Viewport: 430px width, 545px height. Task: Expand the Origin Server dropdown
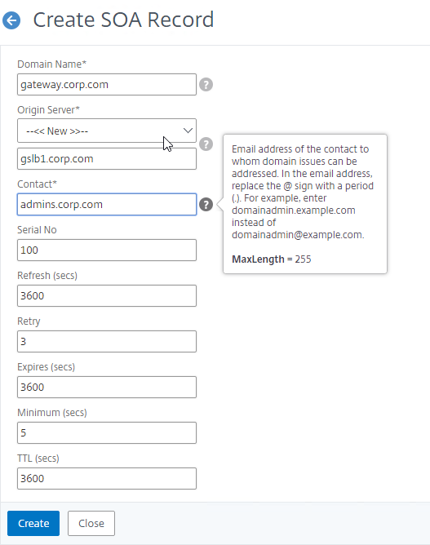[107, 131]
